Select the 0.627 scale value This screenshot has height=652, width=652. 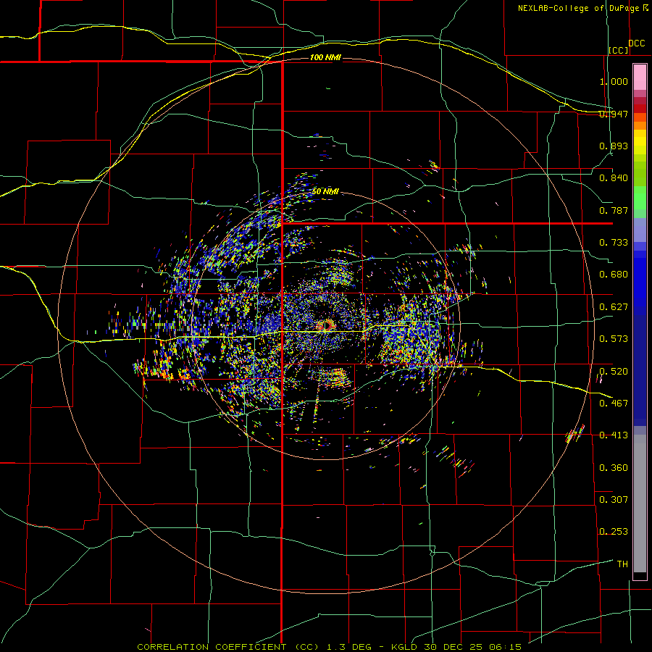(614, 307)
